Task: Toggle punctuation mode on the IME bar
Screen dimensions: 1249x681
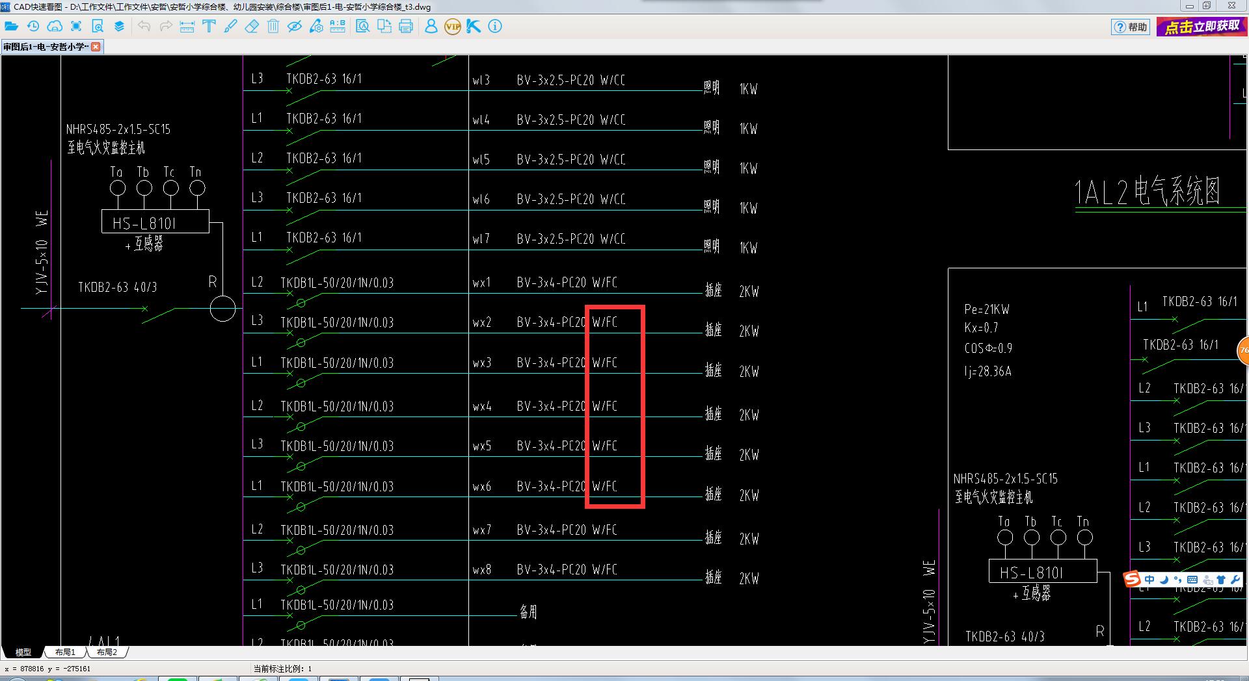Action: pos(1177,580)
